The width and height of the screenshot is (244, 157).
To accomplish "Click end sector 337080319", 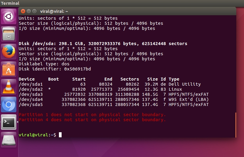I will pos(100,94).
